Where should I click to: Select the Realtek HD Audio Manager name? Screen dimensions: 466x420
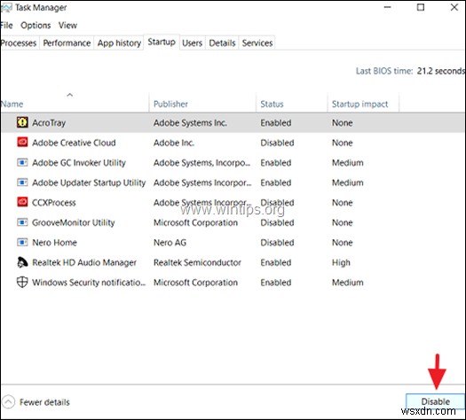(x=84, y=262)
